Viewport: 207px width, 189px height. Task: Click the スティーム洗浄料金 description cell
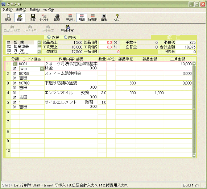click(71, 76)
